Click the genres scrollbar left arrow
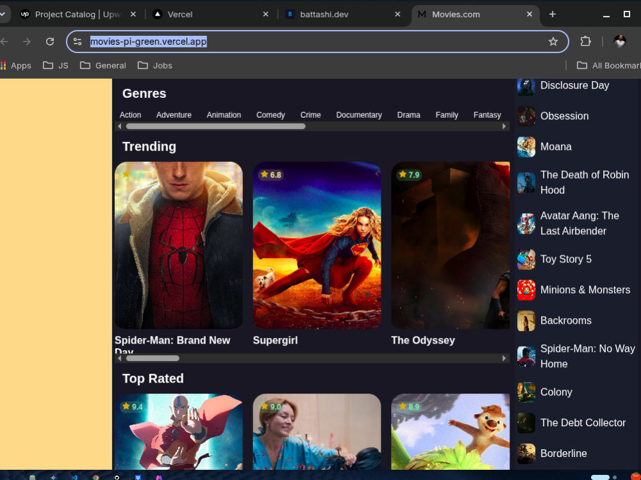641x480 pixels. 119,127
